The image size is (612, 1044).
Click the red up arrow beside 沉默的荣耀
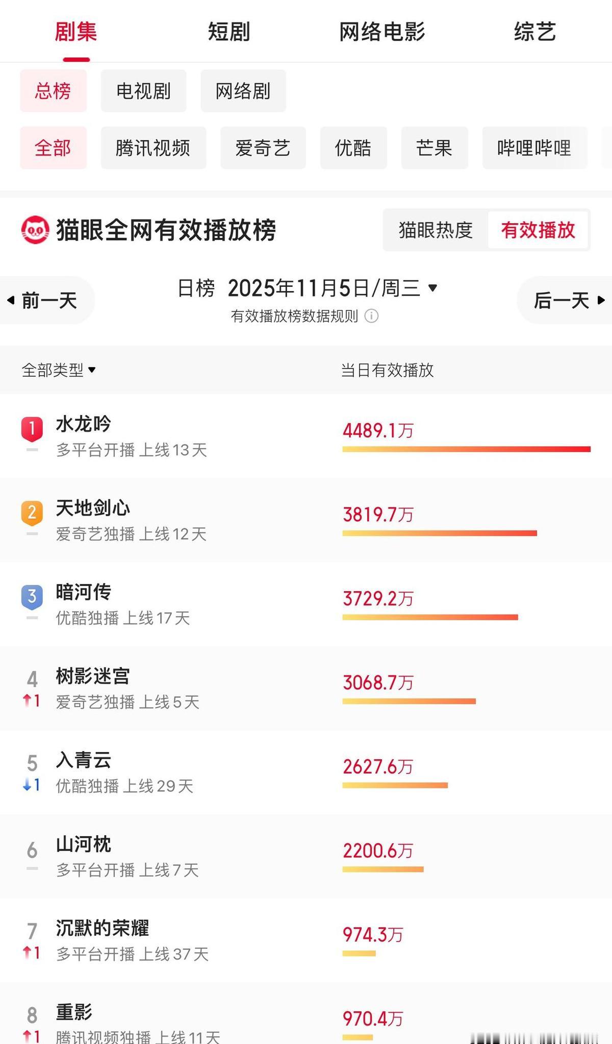click(27, 953)
